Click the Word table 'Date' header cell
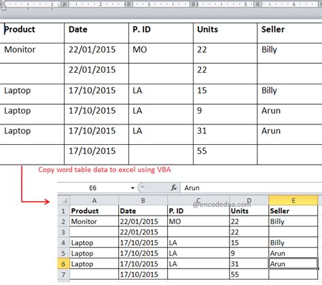The height and width of the screenshot is (285, 322). [96, 33]
